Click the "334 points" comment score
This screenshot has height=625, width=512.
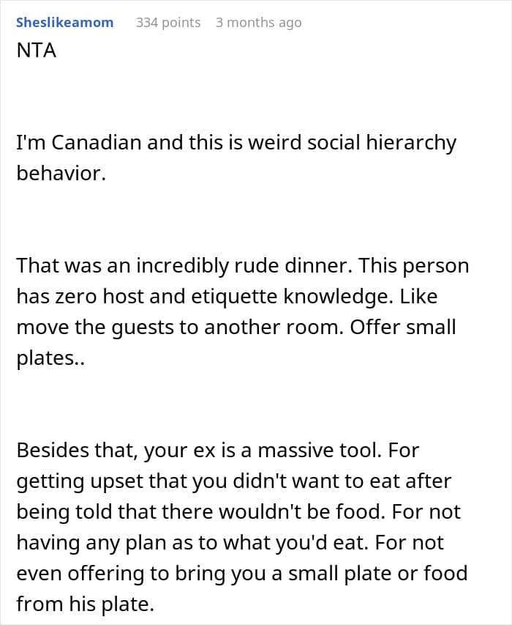[168, 23]
